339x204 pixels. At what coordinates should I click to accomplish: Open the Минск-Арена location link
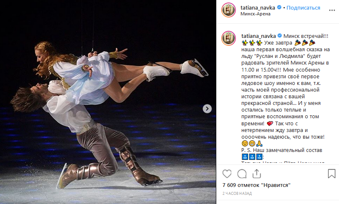coord(256,14)
